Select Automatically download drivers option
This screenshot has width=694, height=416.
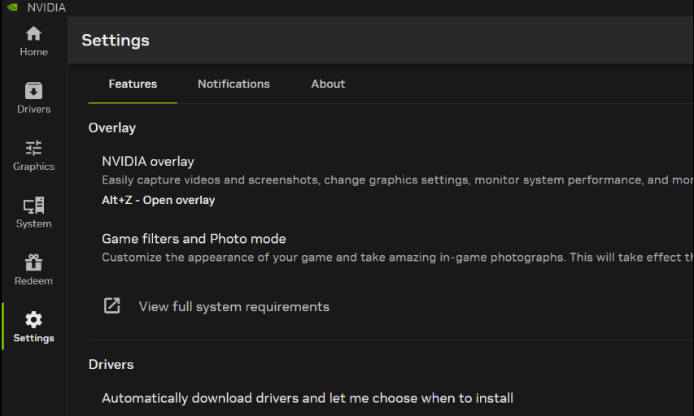click(x=307, y=398)
